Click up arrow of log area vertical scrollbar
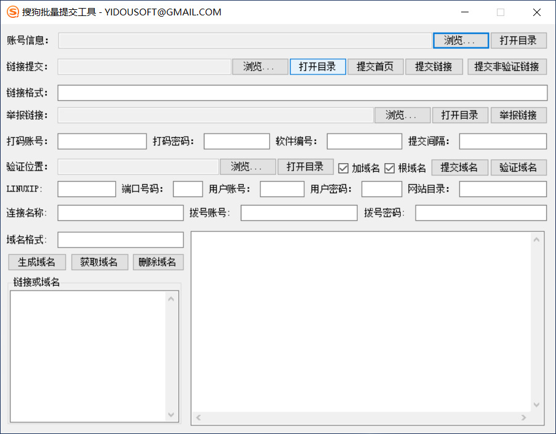The width and height of the screenshot is (556, 434). coord(536,240)
